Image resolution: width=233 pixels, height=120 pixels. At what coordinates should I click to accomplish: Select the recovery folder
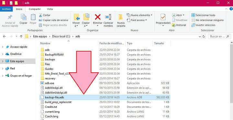coord(50,78)
